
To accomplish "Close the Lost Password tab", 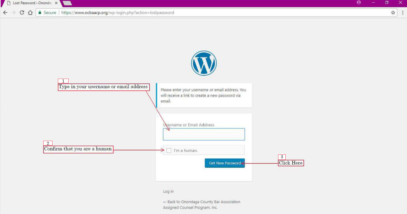I will point(56,3).
